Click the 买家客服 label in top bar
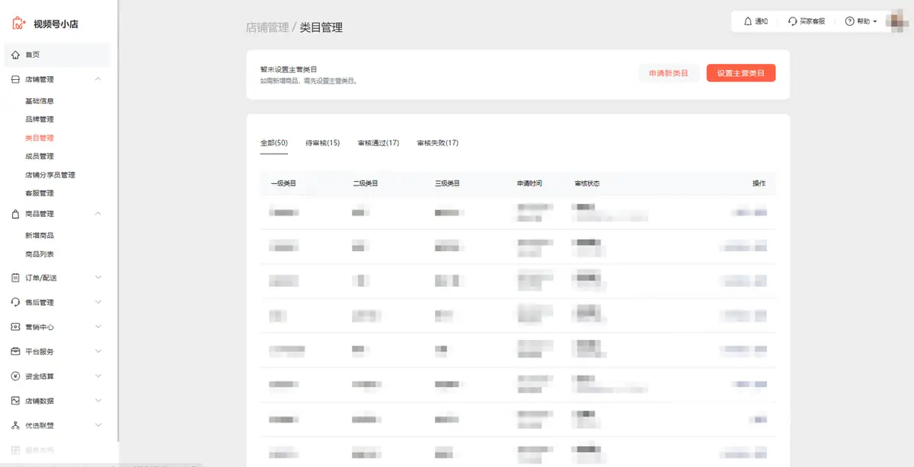This screenshot has height=467, width=914. (812, 21)
